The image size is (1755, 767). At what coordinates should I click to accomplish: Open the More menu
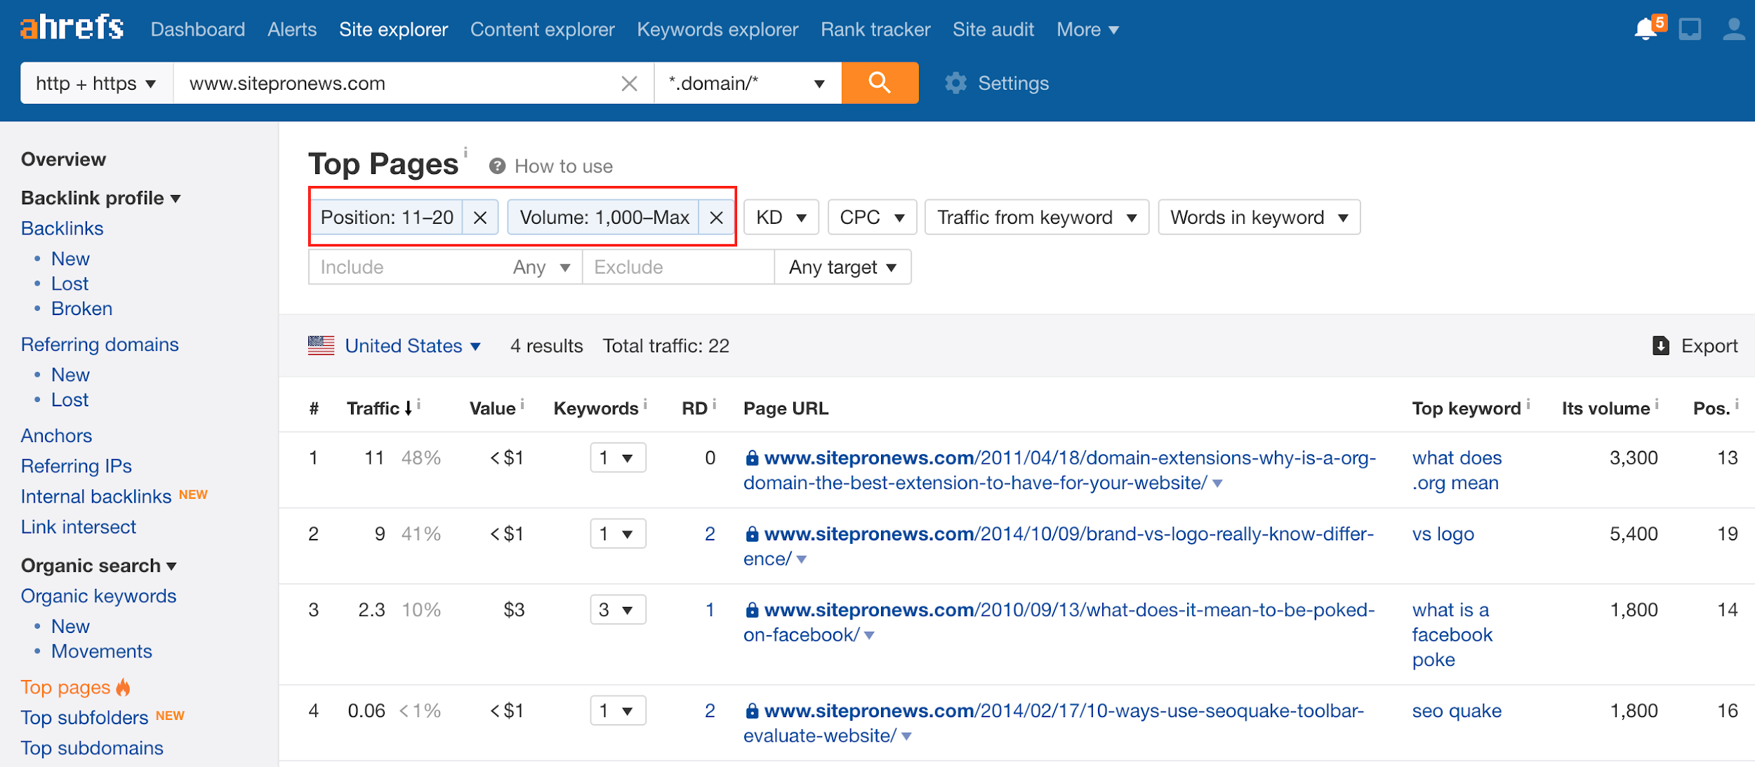(1087, 29)
